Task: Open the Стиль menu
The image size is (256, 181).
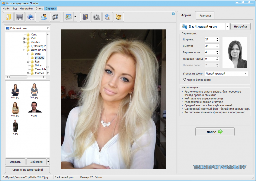Action: pyautogui.click(x=39, y=8)
